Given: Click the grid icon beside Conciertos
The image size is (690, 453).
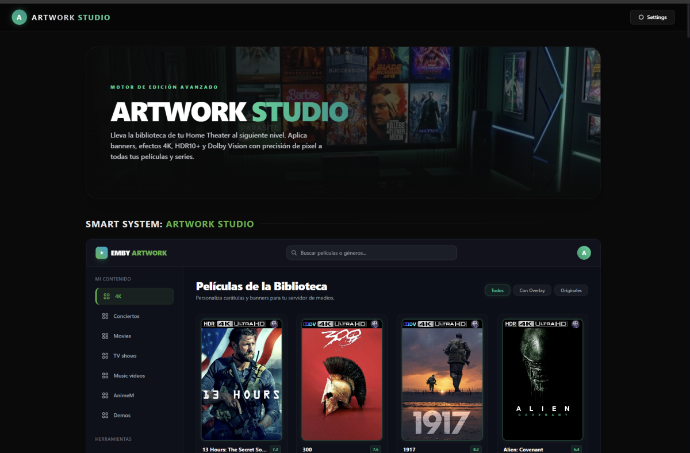Looking at the screenshot, I should (x=105, y=316).
